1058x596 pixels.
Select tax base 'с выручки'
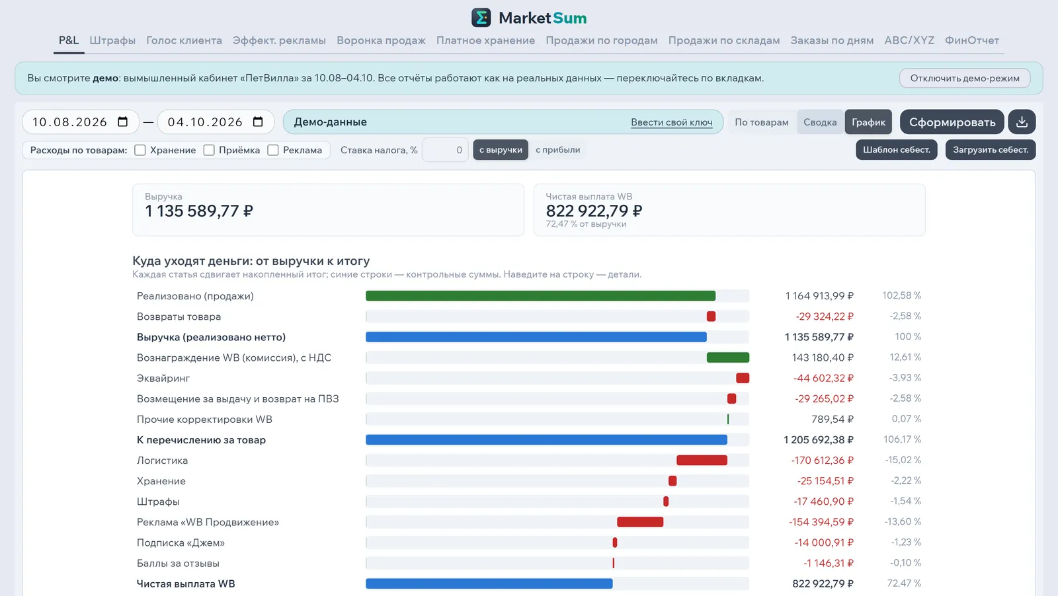click(x=501, y=150)
